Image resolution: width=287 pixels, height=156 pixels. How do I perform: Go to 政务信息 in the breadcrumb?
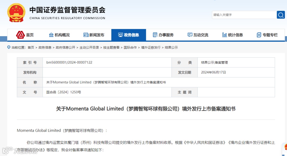click(x=45, y=48)
